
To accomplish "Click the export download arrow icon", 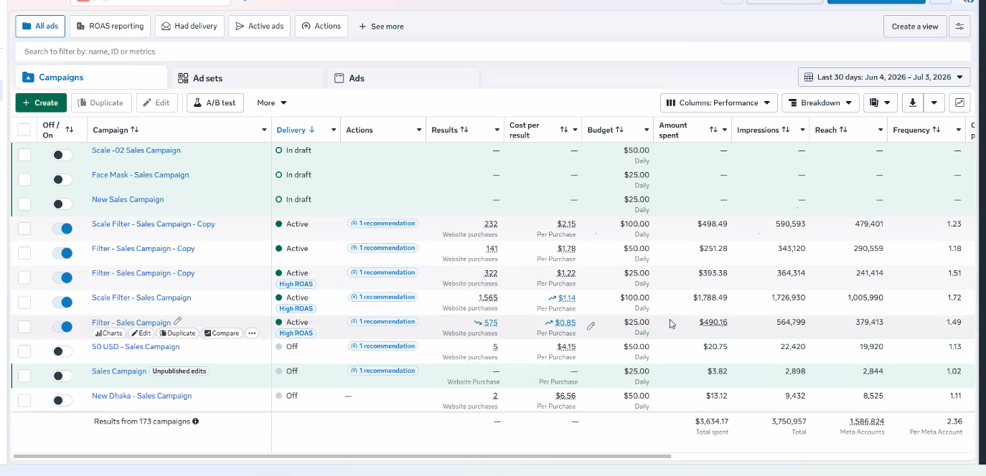I will [x=912, y=103].
